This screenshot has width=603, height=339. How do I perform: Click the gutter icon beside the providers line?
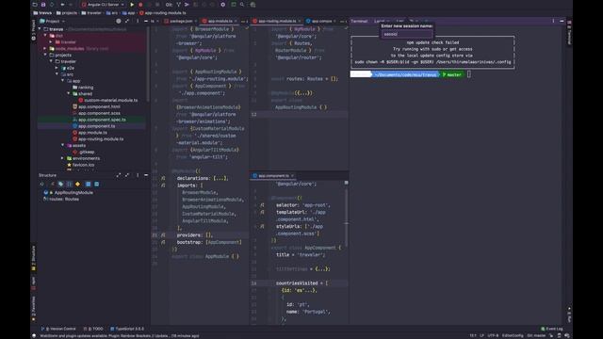(x=163, y=234)
